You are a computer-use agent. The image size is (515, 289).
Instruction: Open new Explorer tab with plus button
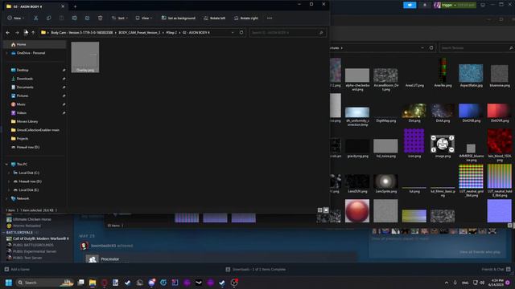click(x=75, y=6)
